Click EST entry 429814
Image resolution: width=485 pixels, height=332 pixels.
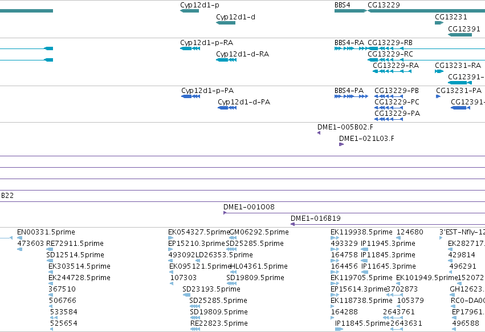click(462, 255)
